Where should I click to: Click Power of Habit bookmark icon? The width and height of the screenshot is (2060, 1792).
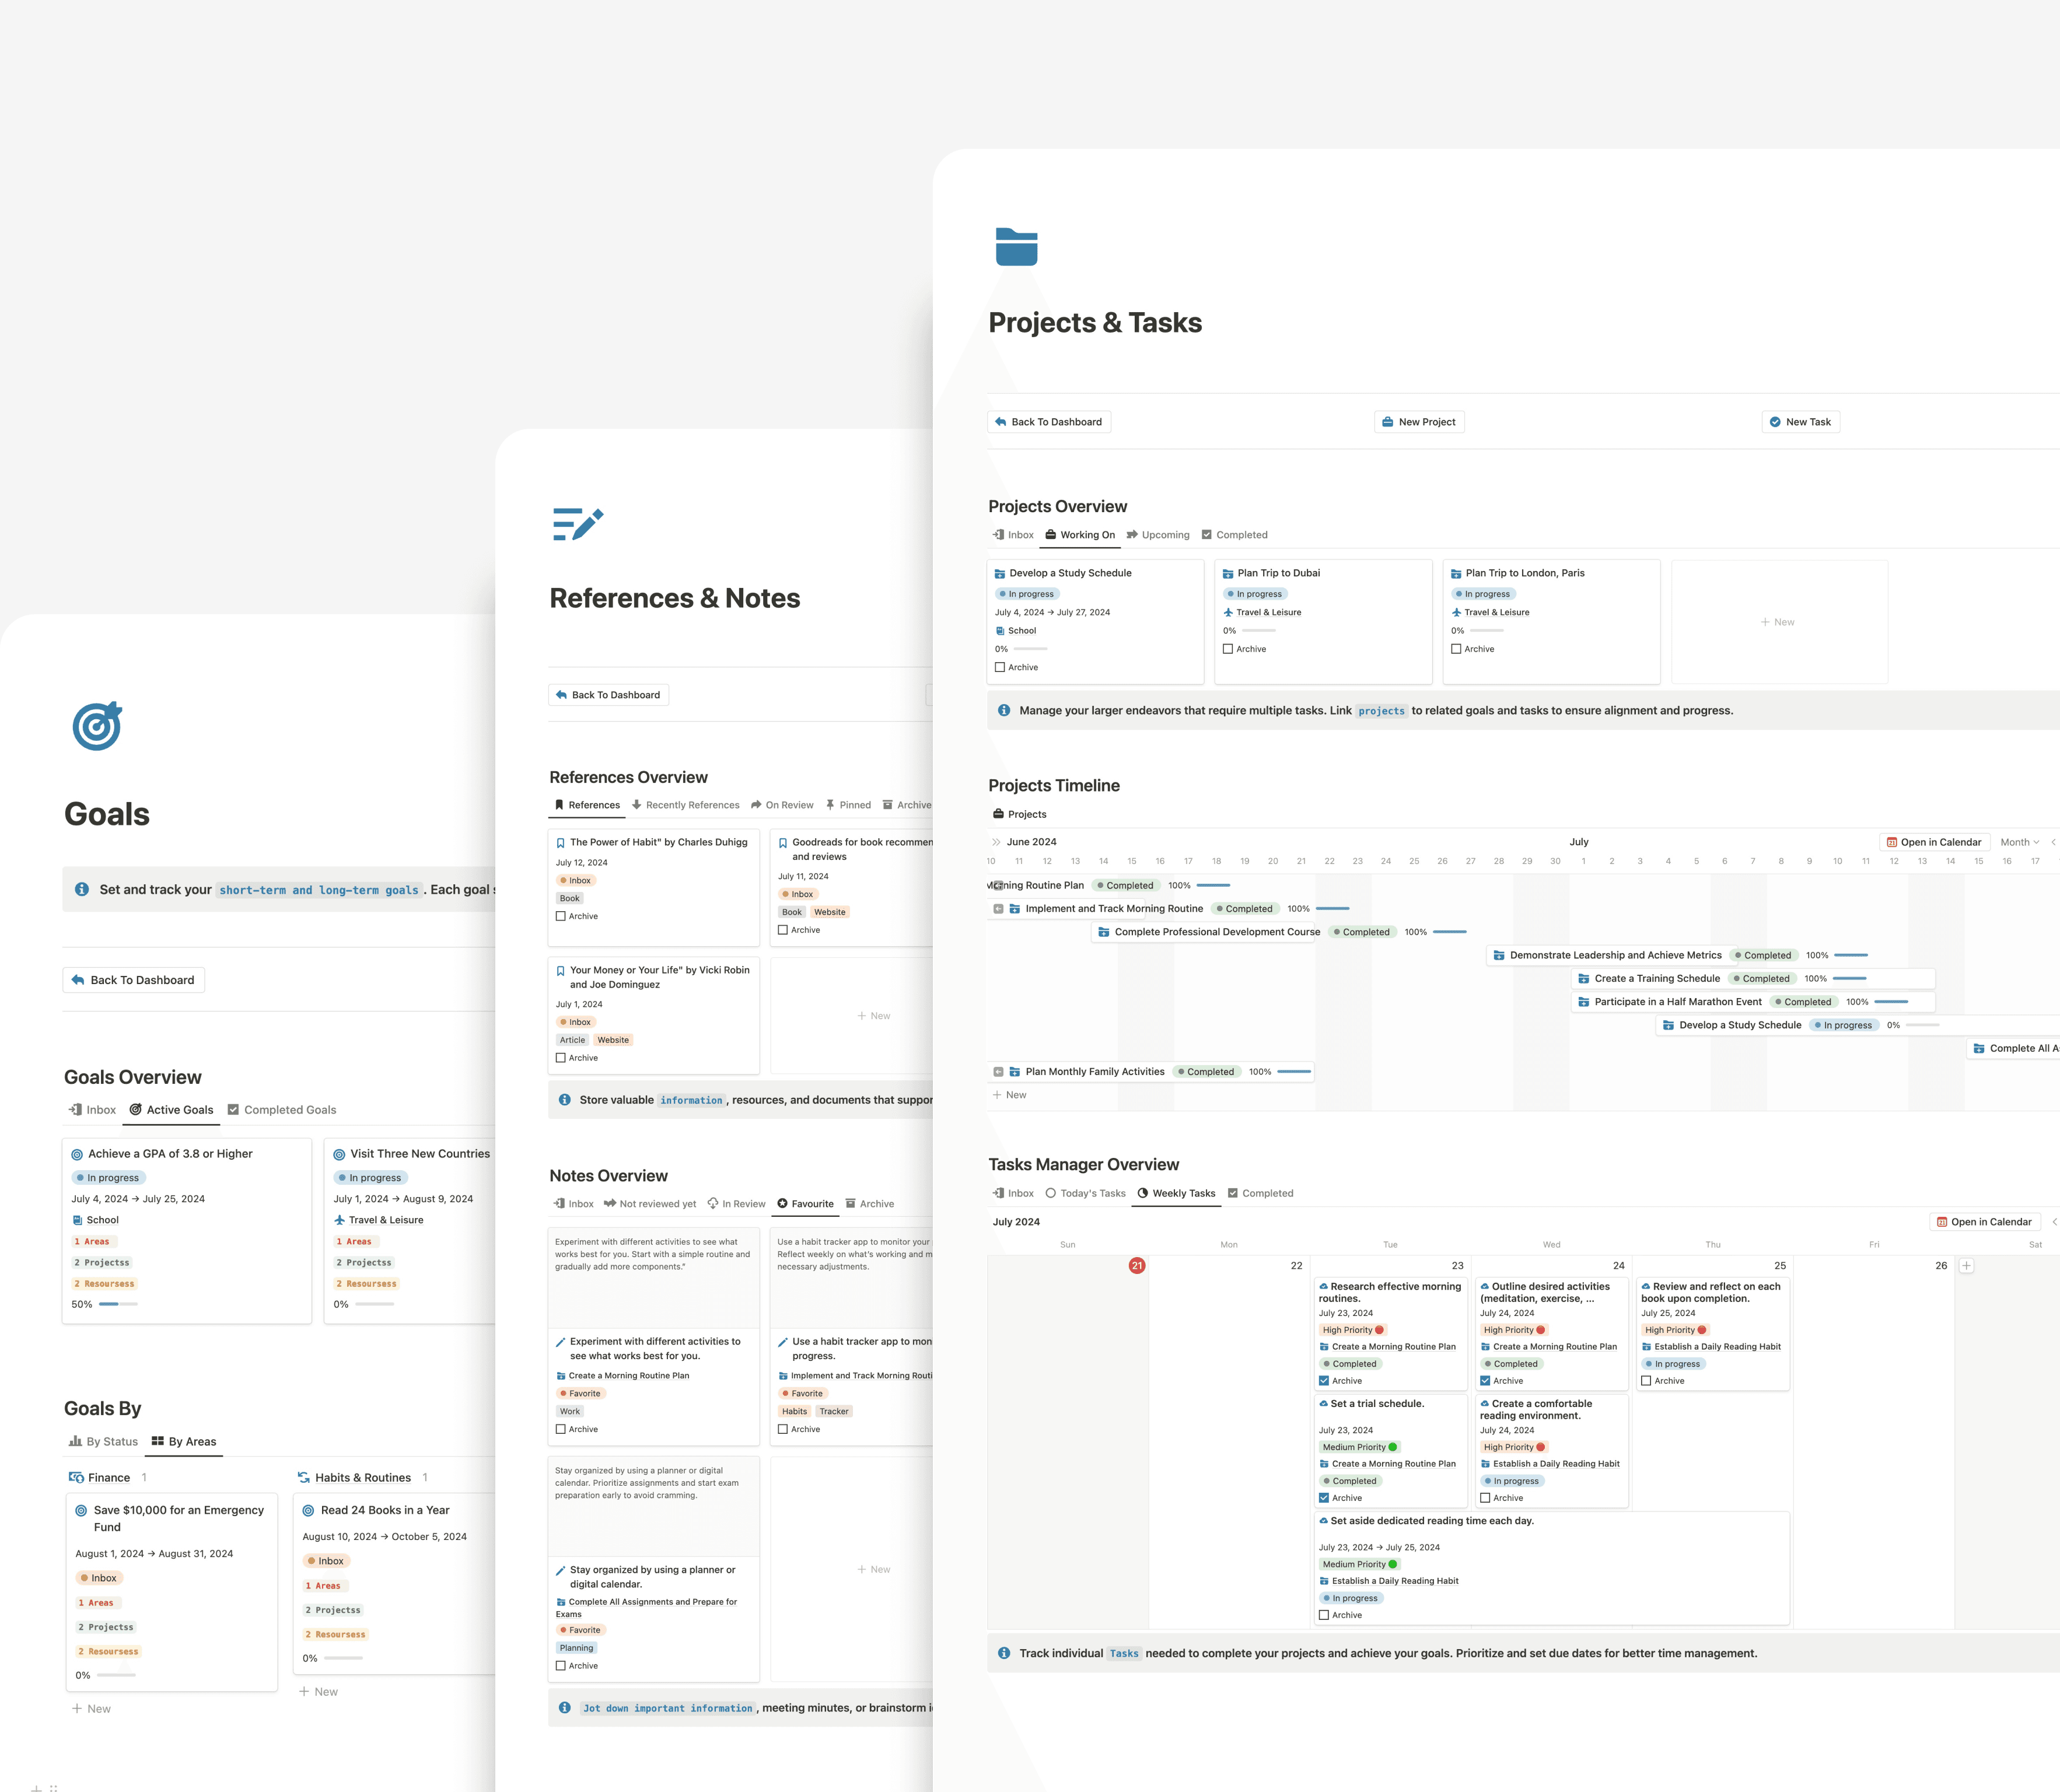(x=561, y=843)
